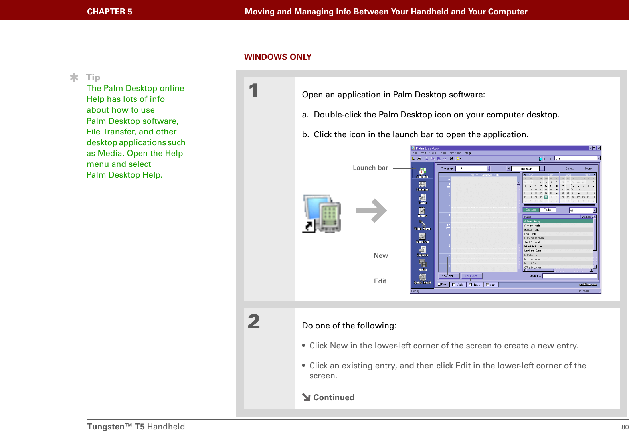This screenshot has width=629, height=431.
Task: Click the Palm Desktop shortcut icon
Action: tap(322, 214)
